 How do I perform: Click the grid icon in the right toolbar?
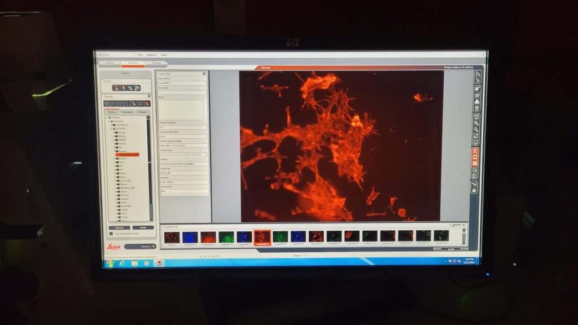point(477,95)
